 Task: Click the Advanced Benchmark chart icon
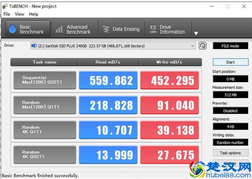coord(59,29)
